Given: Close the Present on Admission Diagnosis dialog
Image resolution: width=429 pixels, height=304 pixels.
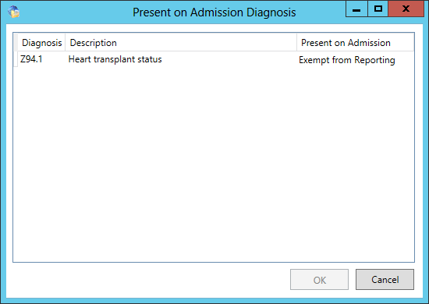Looking at the screenshot, I should click(x=406, y=9).
